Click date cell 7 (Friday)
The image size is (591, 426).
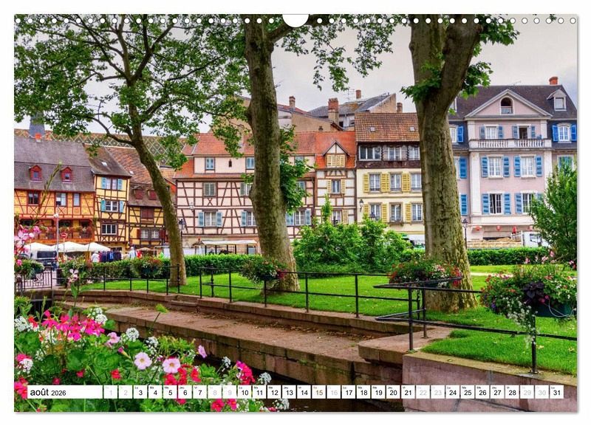199,392
